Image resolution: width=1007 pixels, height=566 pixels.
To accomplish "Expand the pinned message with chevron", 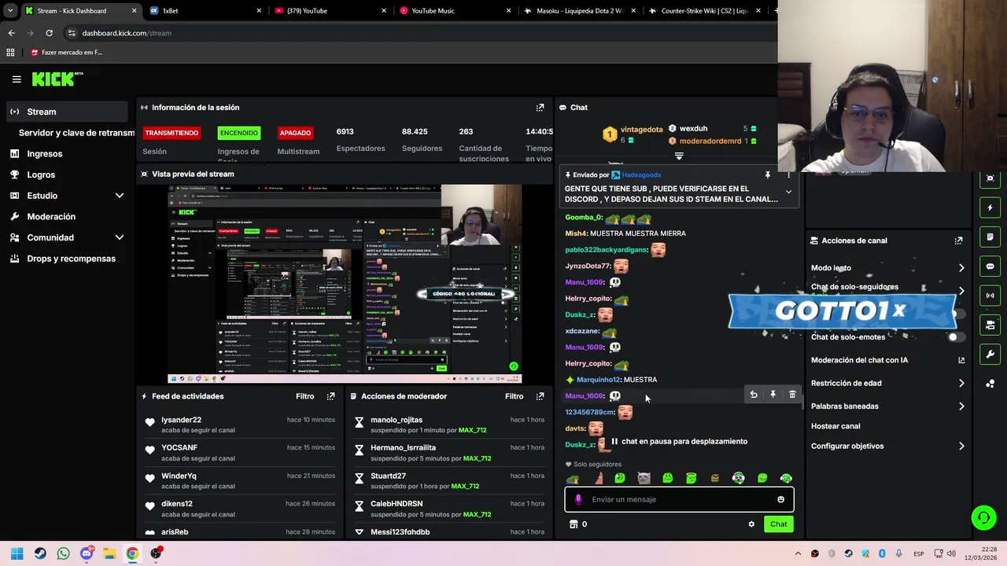I will click(788, 192).
